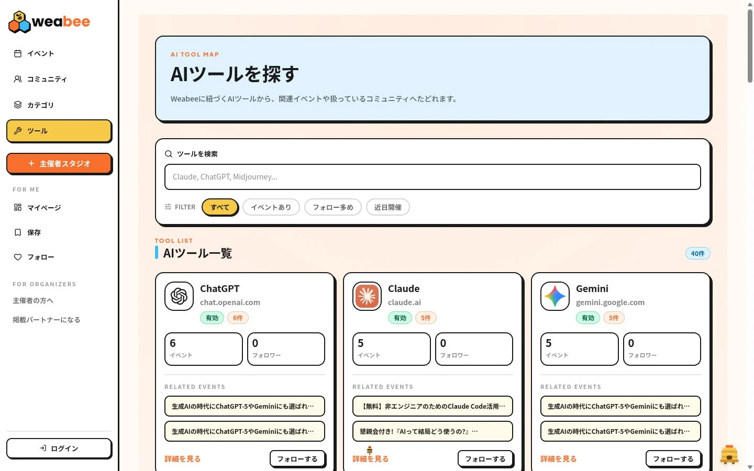Open the イベント menu item
The height and width of the screenshot is (471, 754).
pos(59,53)
